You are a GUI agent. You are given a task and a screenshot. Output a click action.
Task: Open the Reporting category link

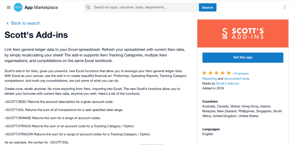coord(209,79)
